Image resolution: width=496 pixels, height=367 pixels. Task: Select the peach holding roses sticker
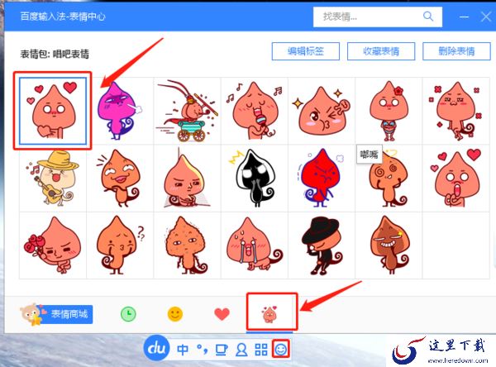coord(53,245)
